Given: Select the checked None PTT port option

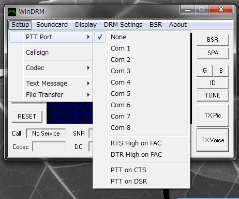Looking at the screenshot, I should [142, 37].
